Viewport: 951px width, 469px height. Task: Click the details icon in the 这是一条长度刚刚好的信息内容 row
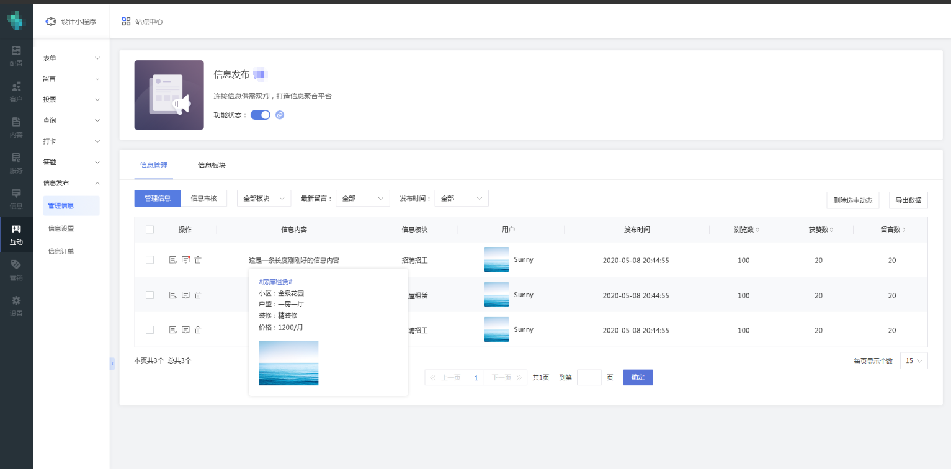coord(173,260)
